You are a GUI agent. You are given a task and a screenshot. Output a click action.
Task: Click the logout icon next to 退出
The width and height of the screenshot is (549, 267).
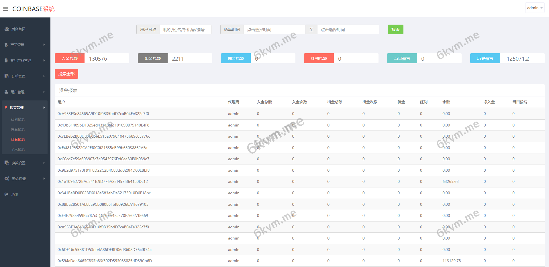(6, 194)
